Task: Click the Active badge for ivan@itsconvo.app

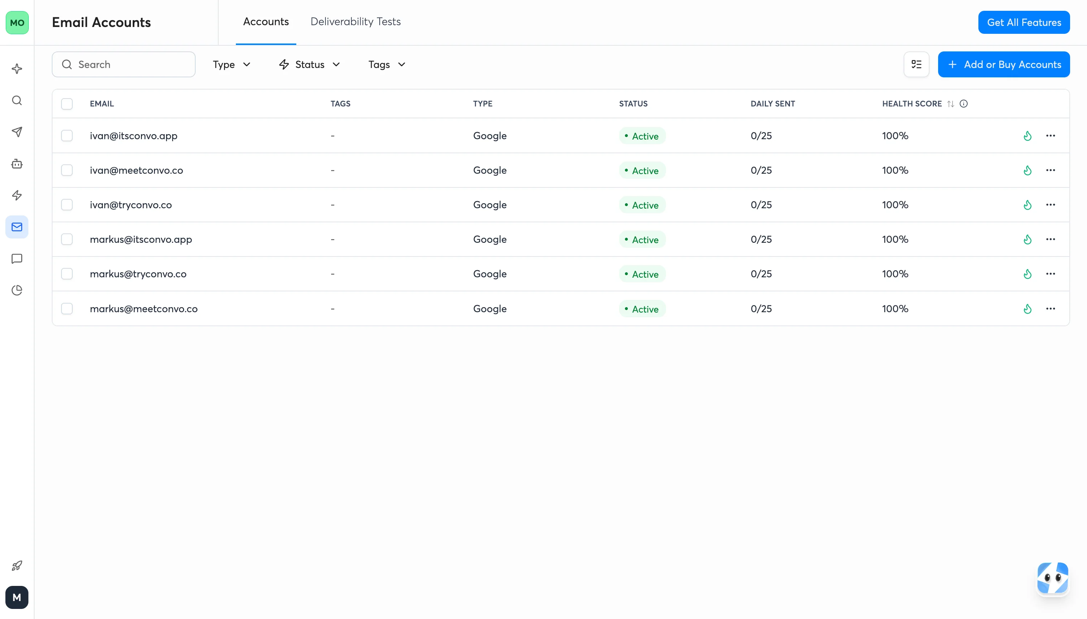Action: pos(642,136)
